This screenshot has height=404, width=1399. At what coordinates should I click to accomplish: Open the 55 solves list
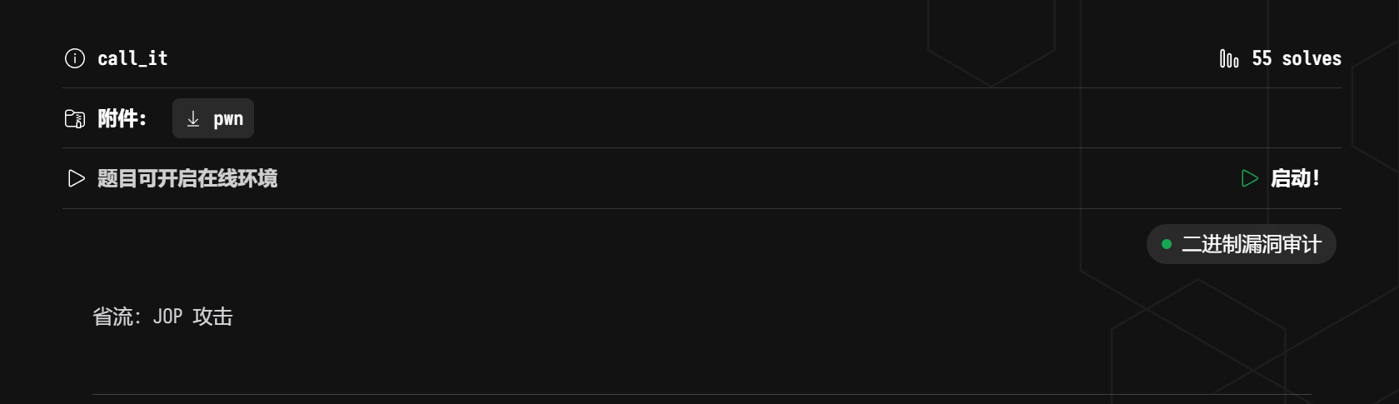point(1281,58)
